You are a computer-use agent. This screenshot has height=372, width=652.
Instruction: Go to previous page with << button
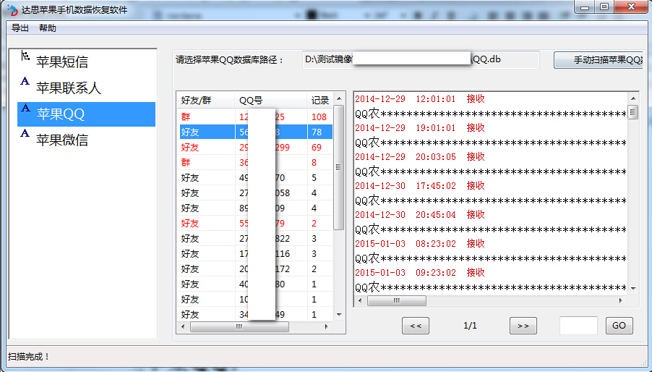[416, 326]
